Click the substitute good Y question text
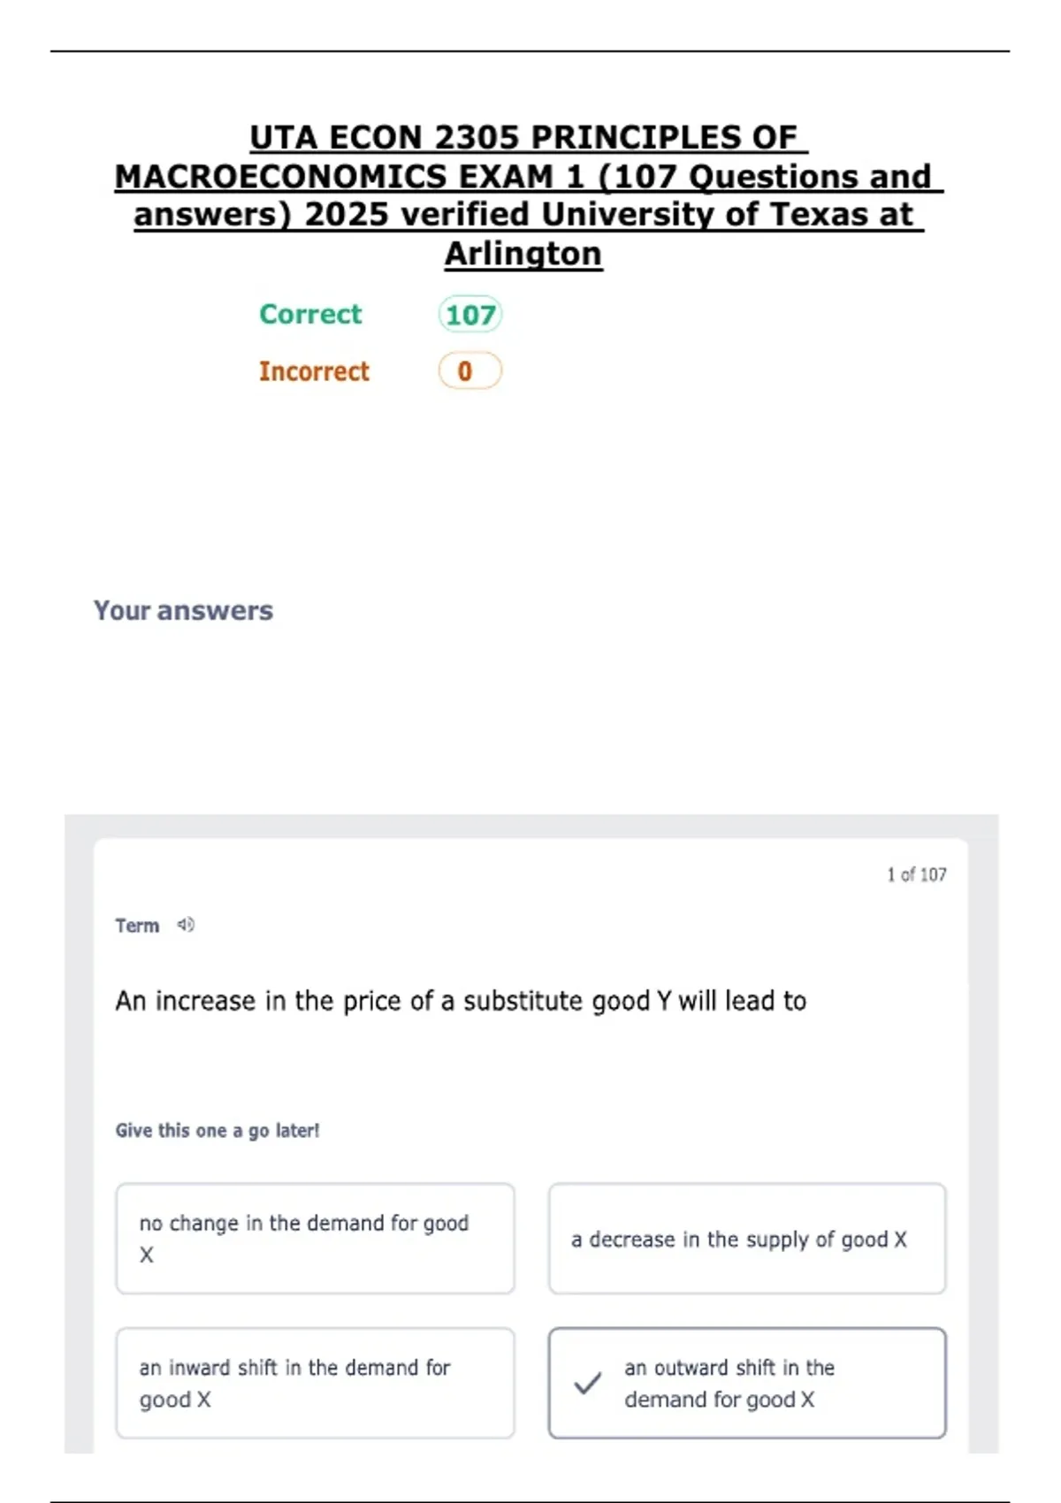This screenshot has width=1061, height=1503. [461, 1001]
